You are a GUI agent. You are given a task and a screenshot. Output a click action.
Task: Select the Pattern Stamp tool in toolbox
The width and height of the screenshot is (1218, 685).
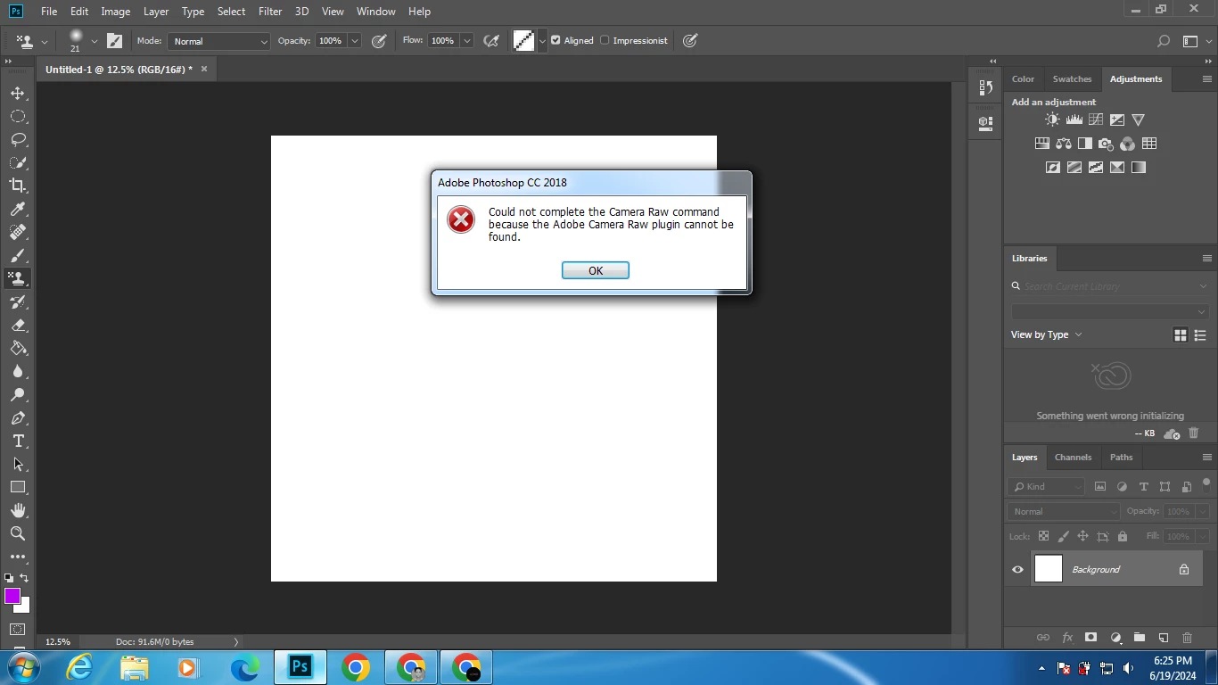pos(18,278)
